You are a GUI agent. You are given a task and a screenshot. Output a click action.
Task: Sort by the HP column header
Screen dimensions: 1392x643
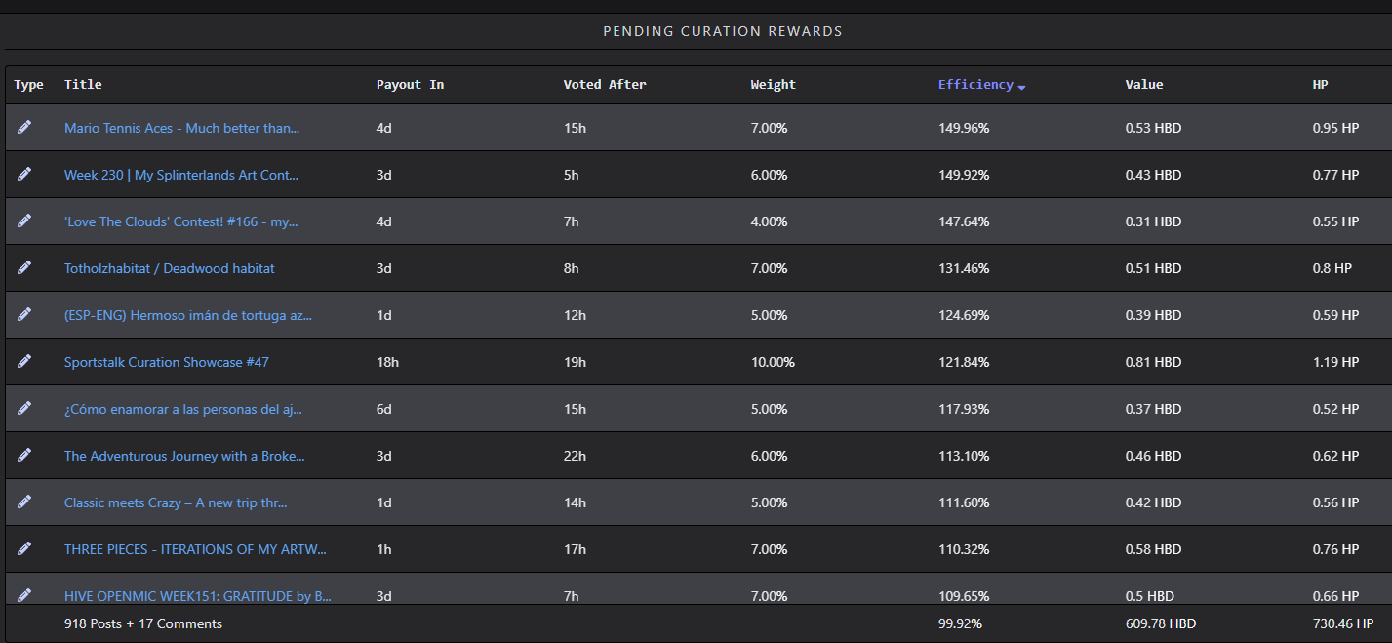point(1320,85)
